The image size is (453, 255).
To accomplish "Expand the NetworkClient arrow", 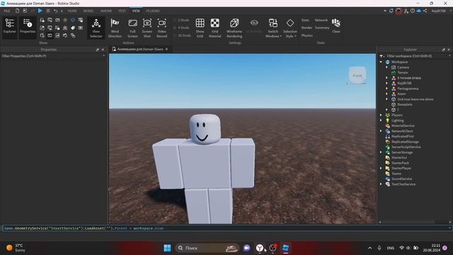I will click(x=381, y=131).
